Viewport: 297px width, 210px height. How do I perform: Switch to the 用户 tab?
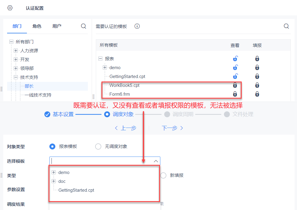pos(57,26)
